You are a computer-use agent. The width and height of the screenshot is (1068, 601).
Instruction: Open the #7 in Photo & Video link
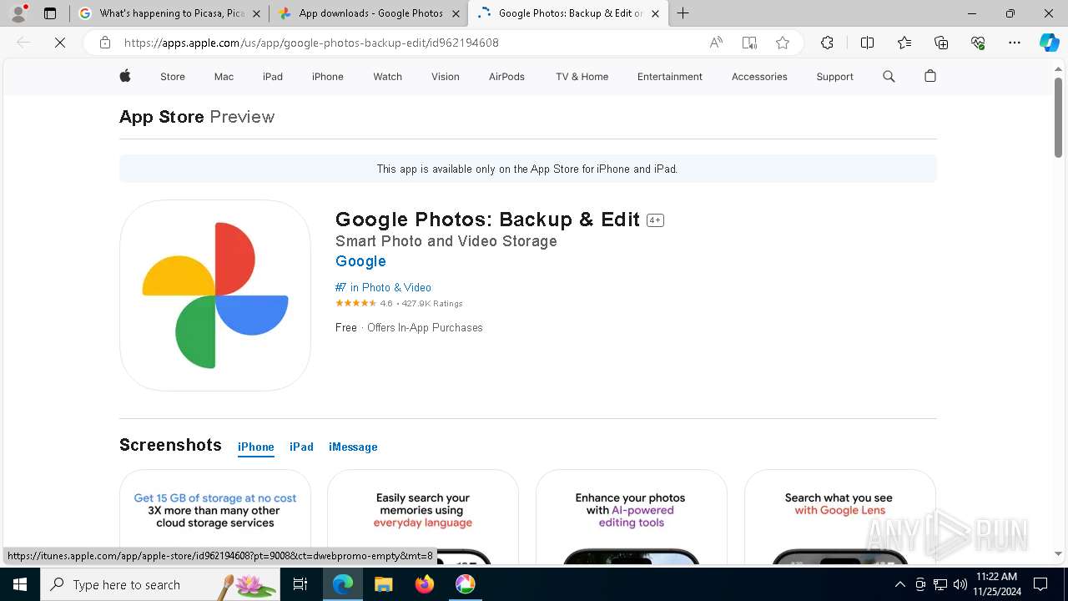click(x=383, y=287)
